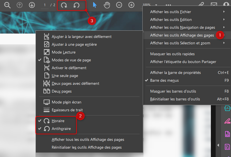Select Deux pages avec défilement
This screenshot has height=157, width=231.
coord(75,83)
